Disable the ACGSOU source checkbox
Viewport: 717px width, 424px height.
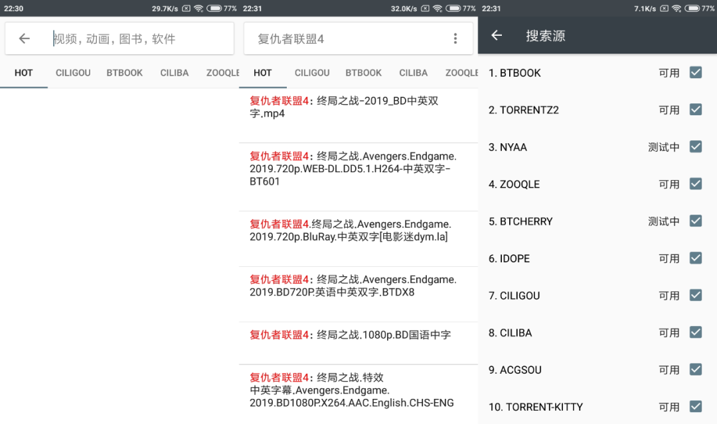(696, 369)
